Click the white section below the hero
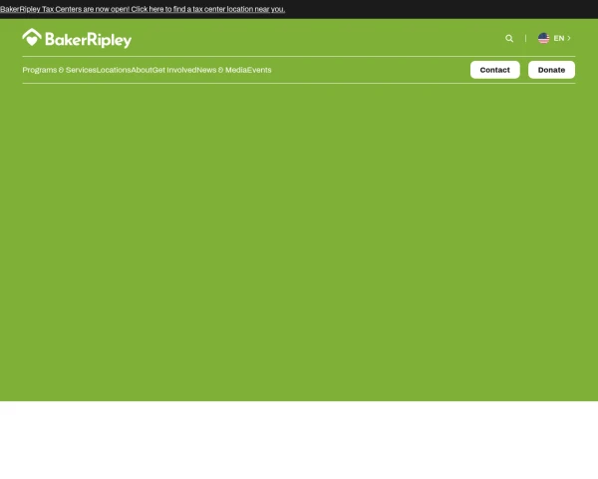598x479 pixels. click(x=299, y=439)
